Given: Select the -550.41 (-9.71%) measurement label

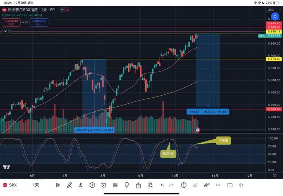Looking at the screenshot, I should click(x=94, y=130).
